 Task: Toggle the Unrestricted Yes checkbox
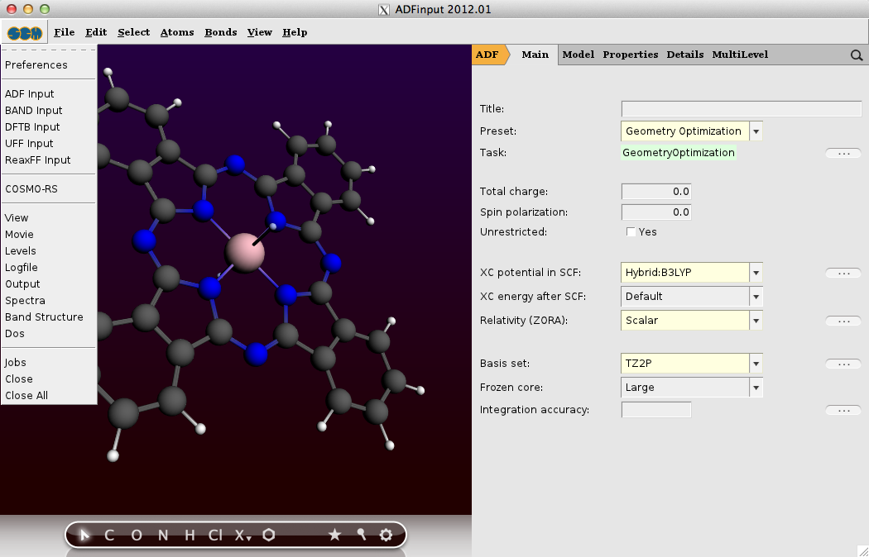click(631, 231)
